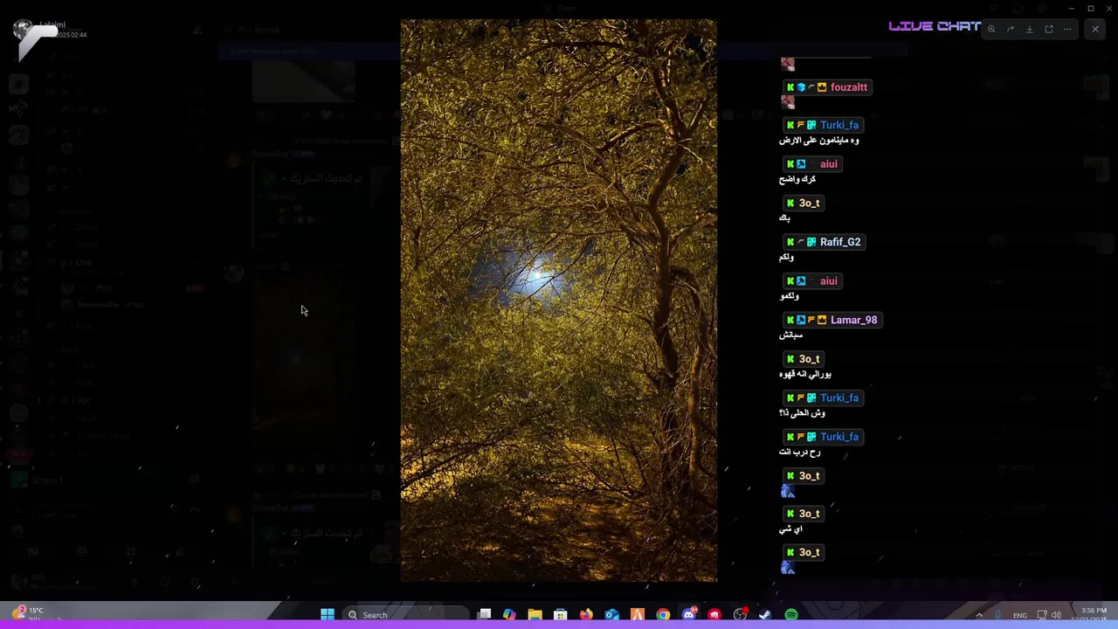The height and width of the screenshot is (629, 1118).
Task: Open the volume tray control
Action: click(1055, 615)
